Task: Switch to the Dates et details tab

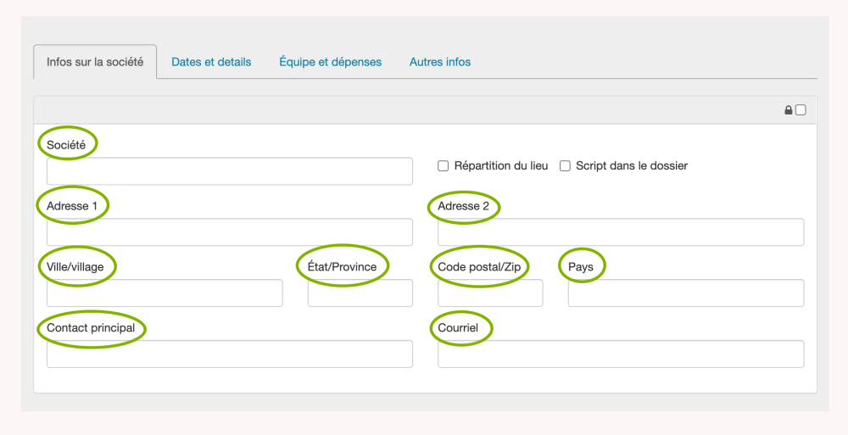Action: (x=211, y=62)
